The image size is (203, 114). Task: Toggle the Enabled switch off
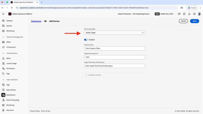[86, 40]
